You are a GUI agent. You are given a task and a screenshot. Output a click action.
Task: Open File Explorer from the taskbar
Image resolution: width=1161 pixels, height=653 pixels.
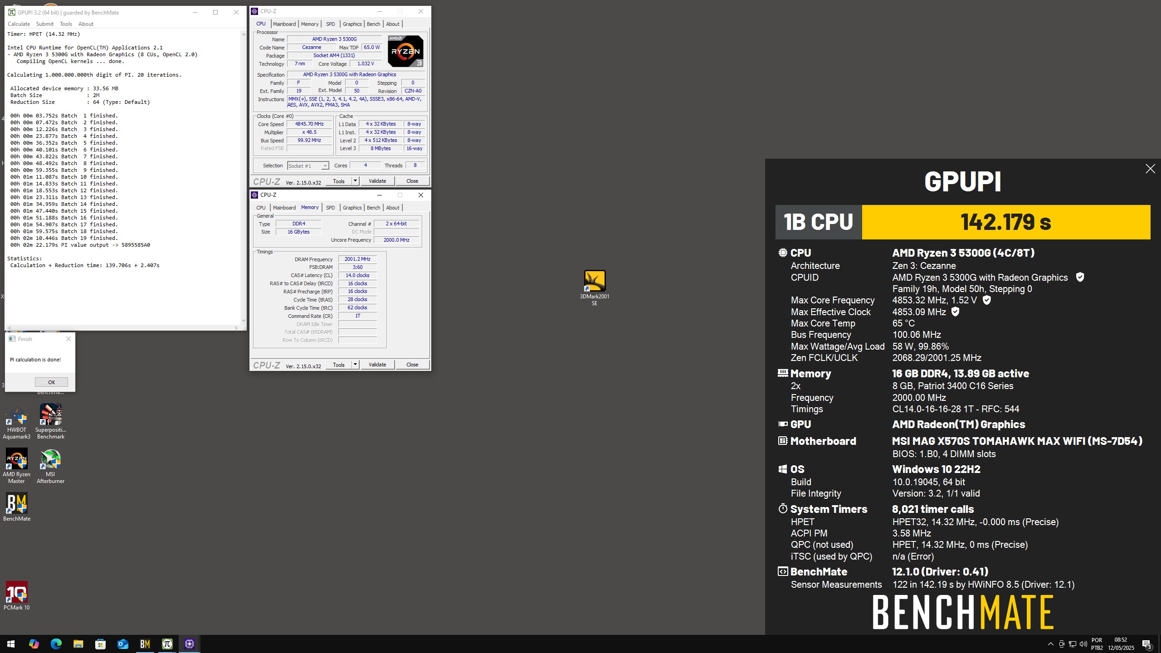78,644
